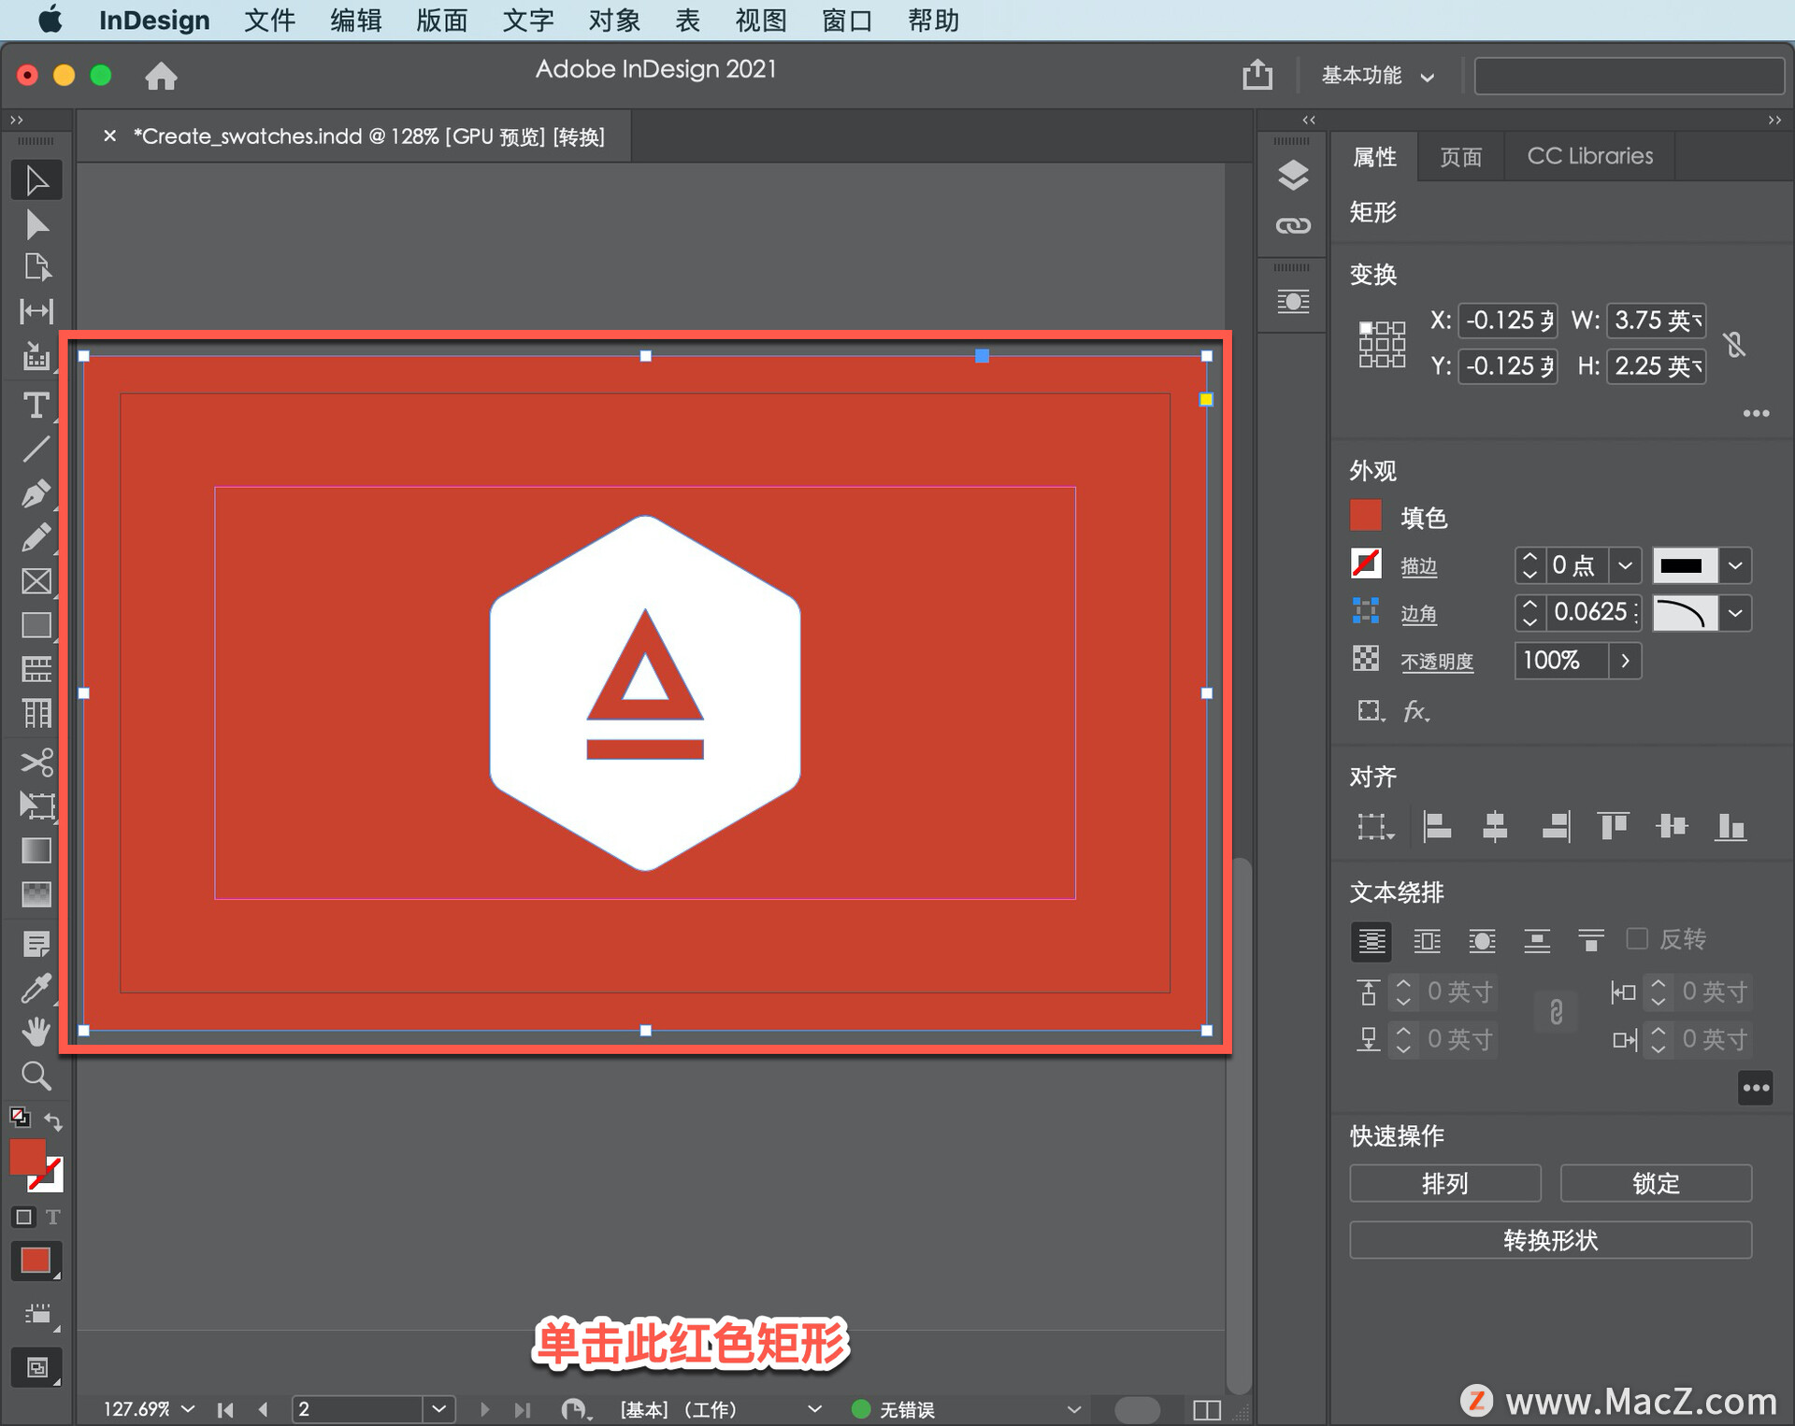Select the Rectangle Frame tool
Screen dimensions: 1795x1426
click(x=36, y=581)
